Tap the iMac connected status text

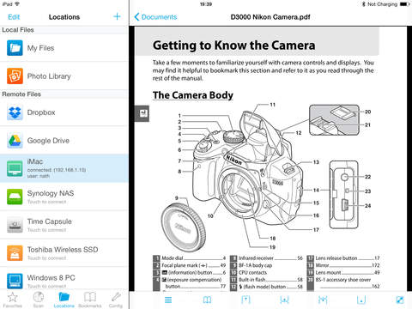coord(57,170)
